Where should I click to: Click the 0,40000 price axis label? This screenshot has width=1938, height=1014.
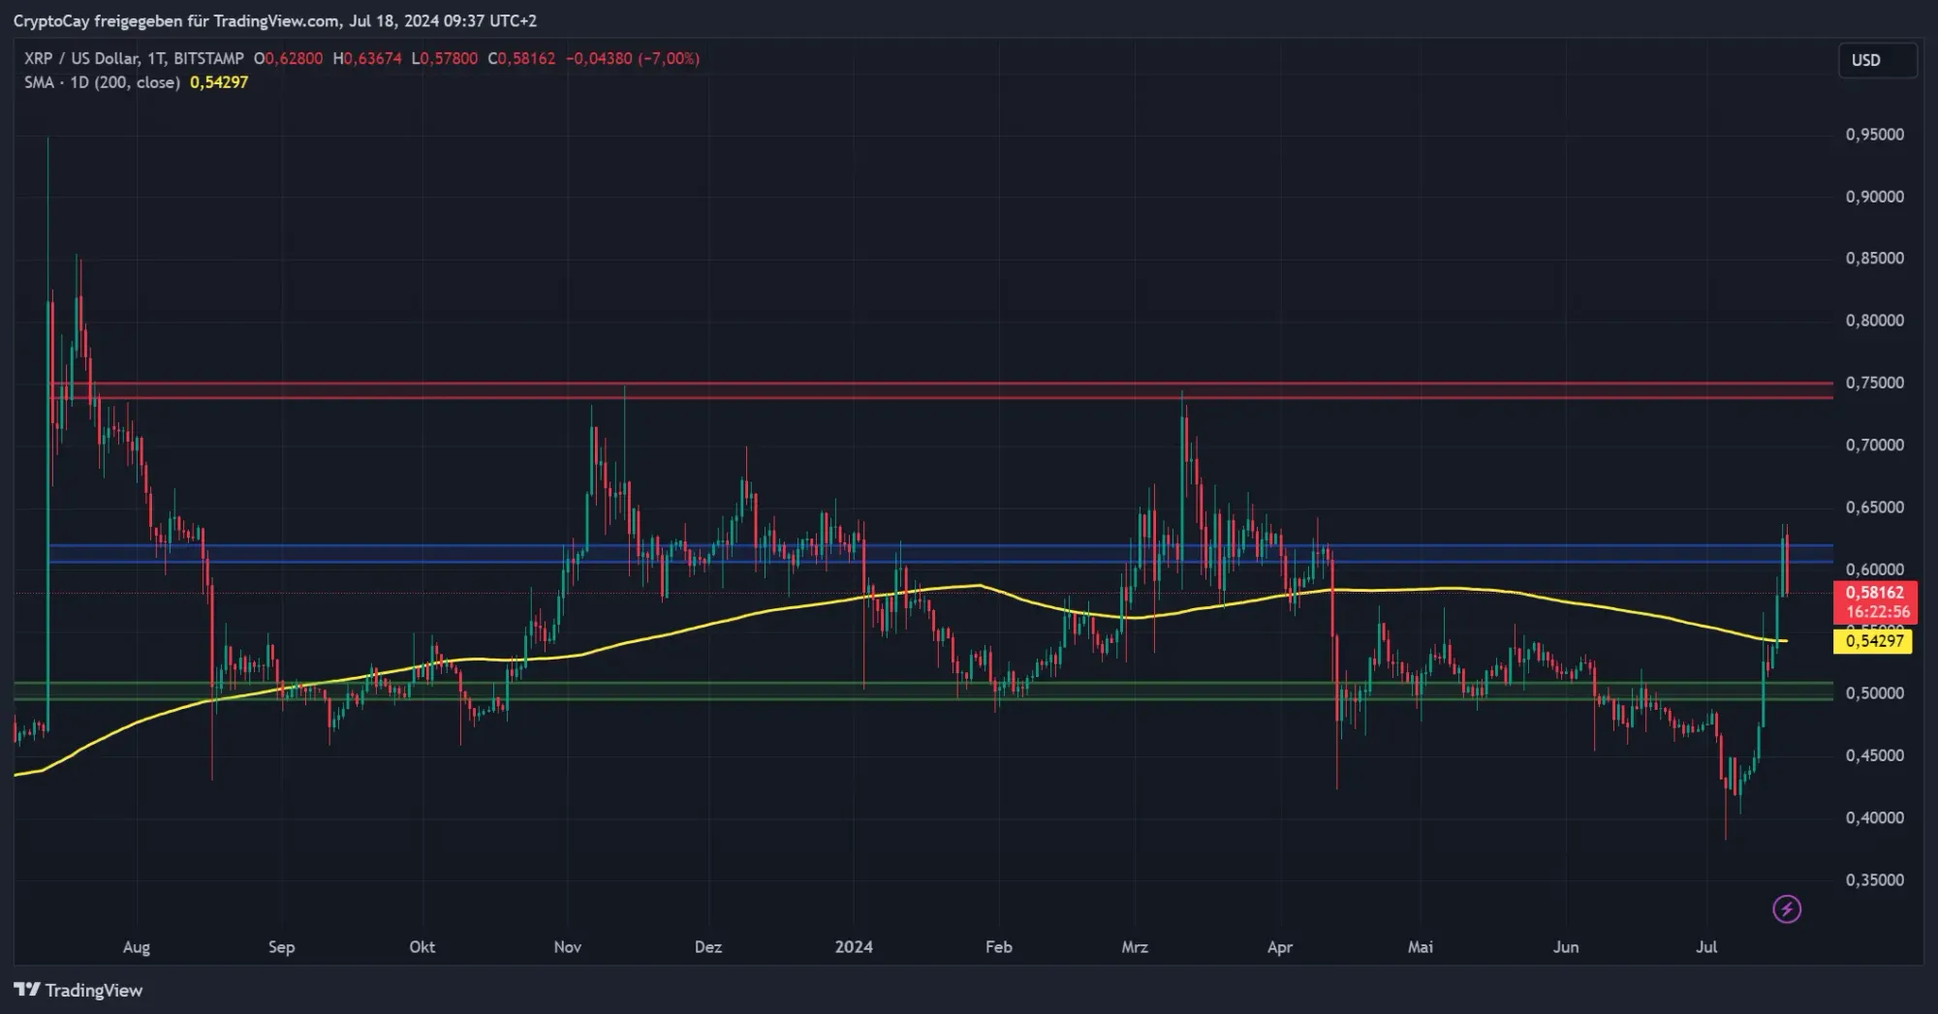click(x=1874, y=818)
